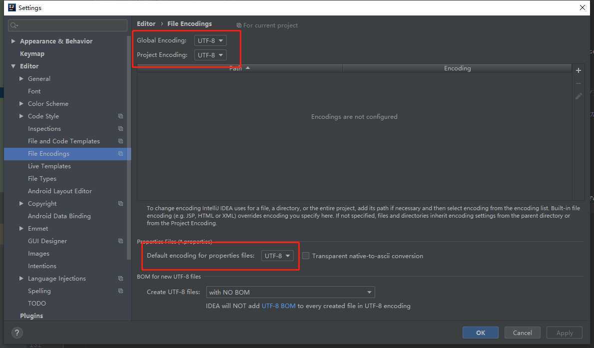Open the Global Encoding dropdown
Image resolution: width=594 pixels, height=348 pixels.
pyautogui.click(x=210, y=40)
